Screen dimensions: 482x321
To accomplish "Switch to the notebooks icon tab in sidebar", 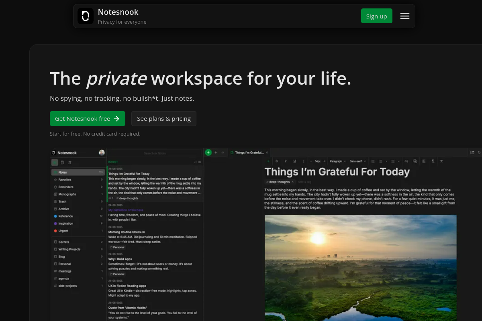I will pos(62,163).
